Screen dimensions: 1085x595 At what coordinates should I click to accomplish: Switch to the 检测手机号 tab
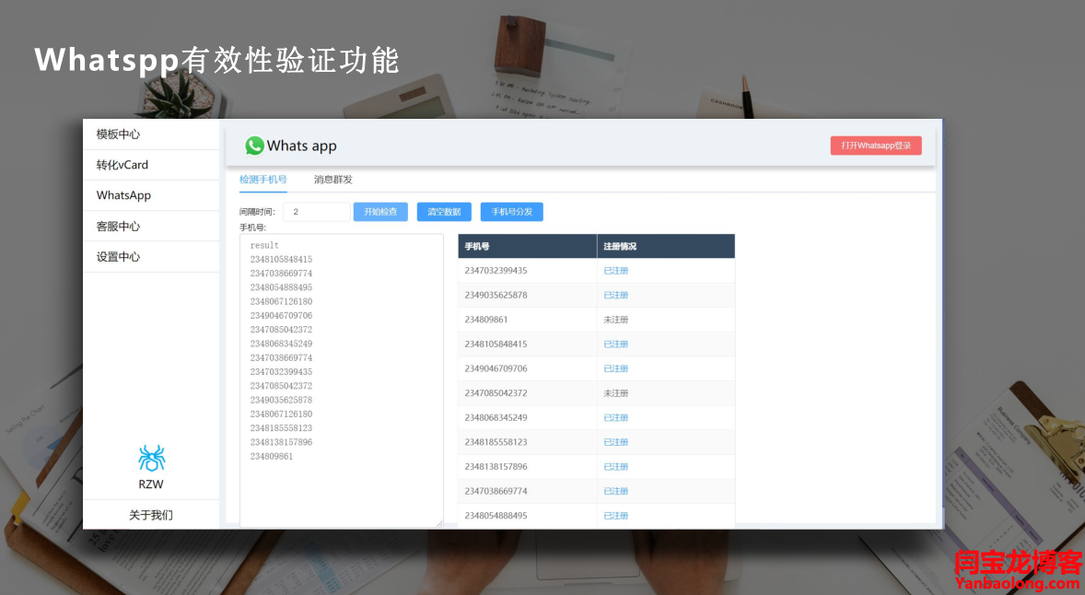(x=262, y=180)
